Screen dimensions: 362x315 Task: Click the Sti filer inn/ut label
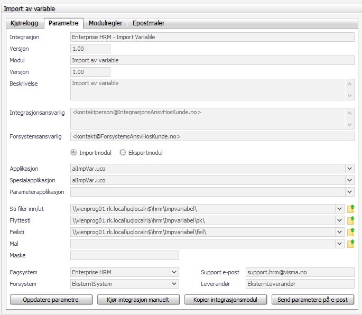click(x=26, y=209)
